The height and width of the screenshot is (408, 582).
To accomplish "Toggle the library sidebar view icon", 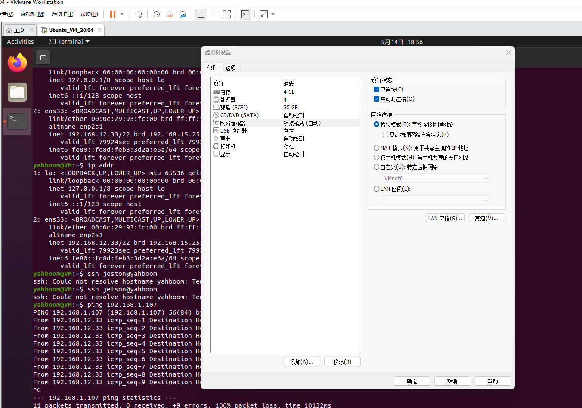I will pos(201,14).
